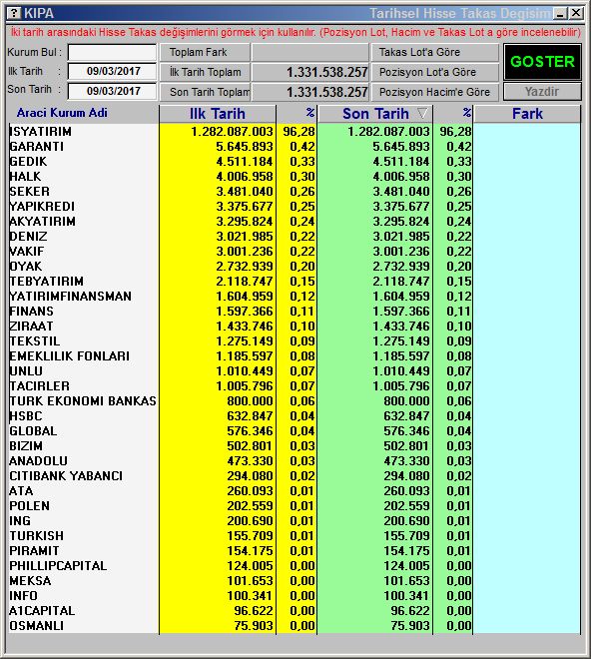Image resolution: width=591 pixels, height=659 pixels.
Task: Click the sort arrow in Son Tarih header
Action: pos(423,113)
